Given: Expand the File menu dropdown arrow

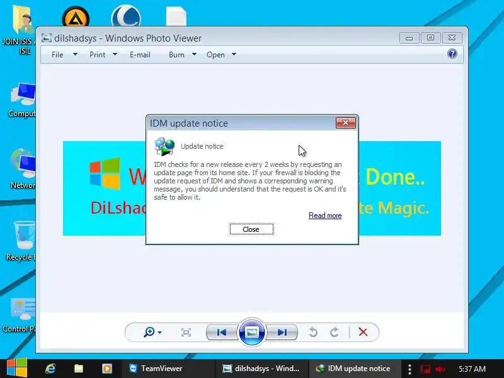Looking at the screenshot, I should coord(75,54).
